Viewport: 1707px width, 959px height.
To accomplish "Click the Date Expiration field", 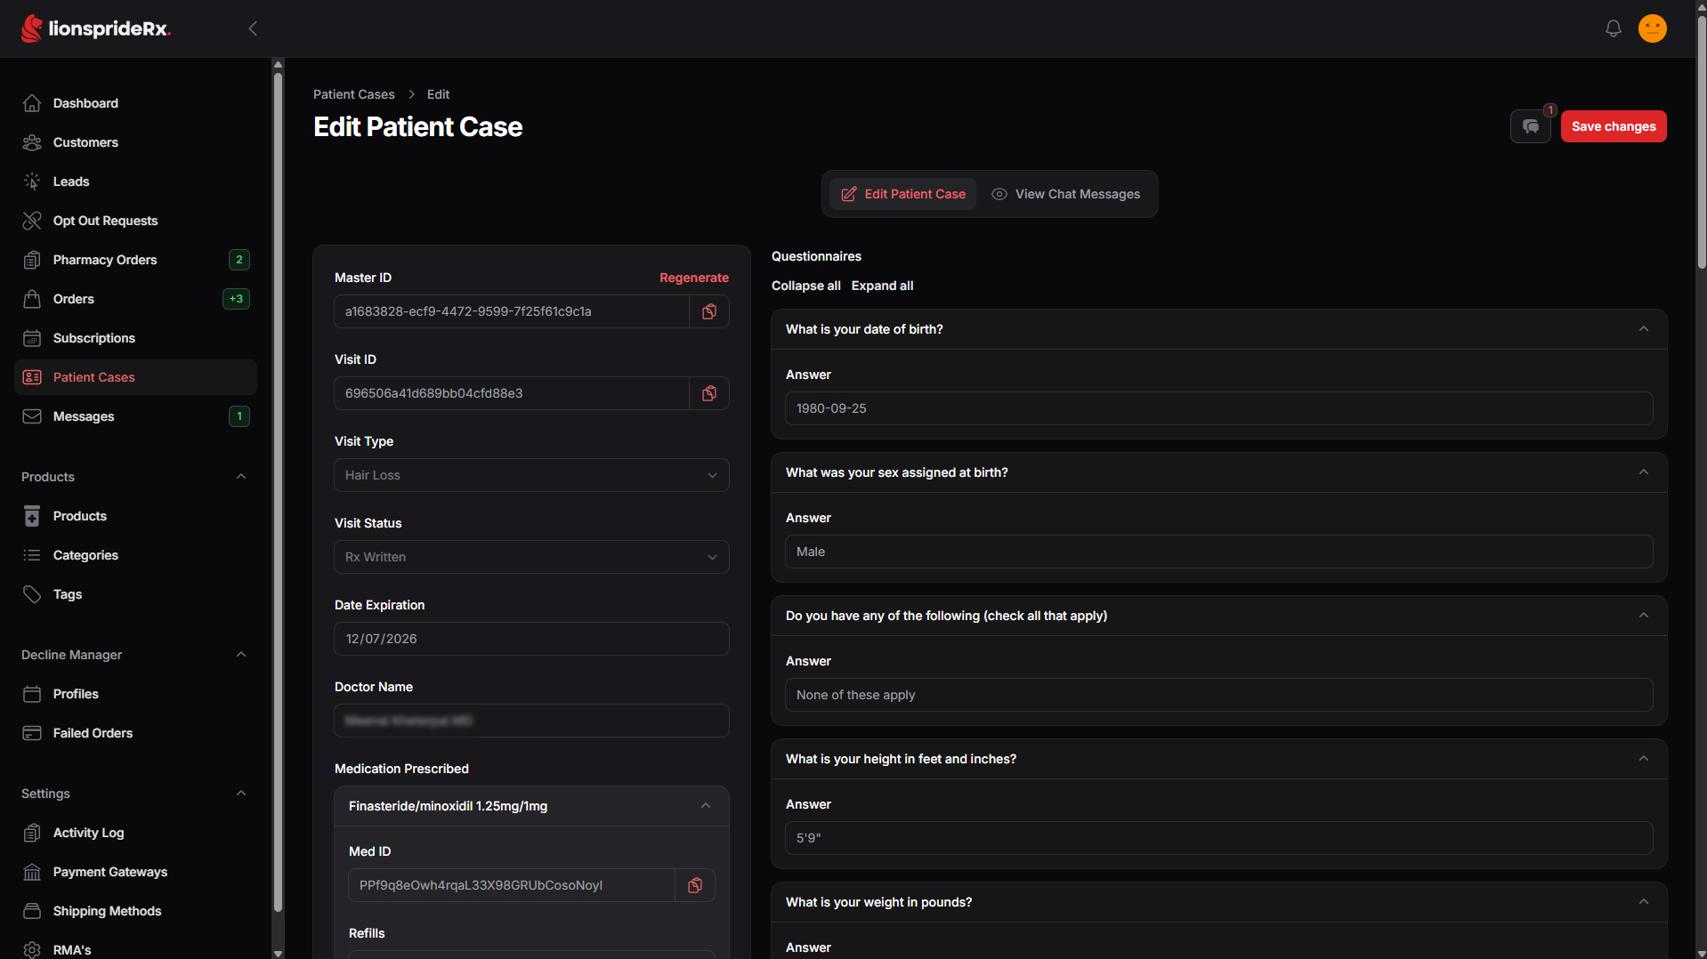I will point(531,639).
